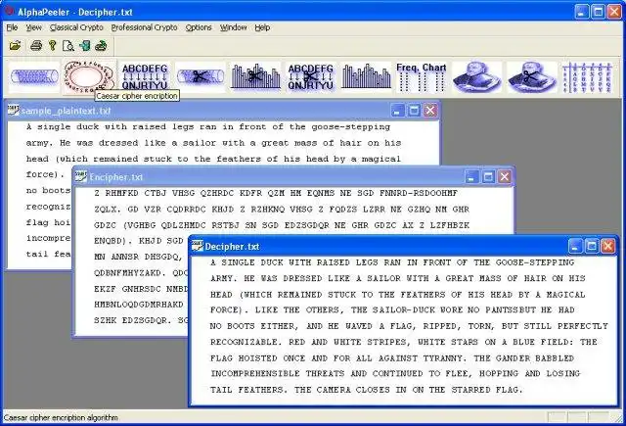
Task: Click status bar text 'Caesar cipher encription algorithm'
Action: 61,417
